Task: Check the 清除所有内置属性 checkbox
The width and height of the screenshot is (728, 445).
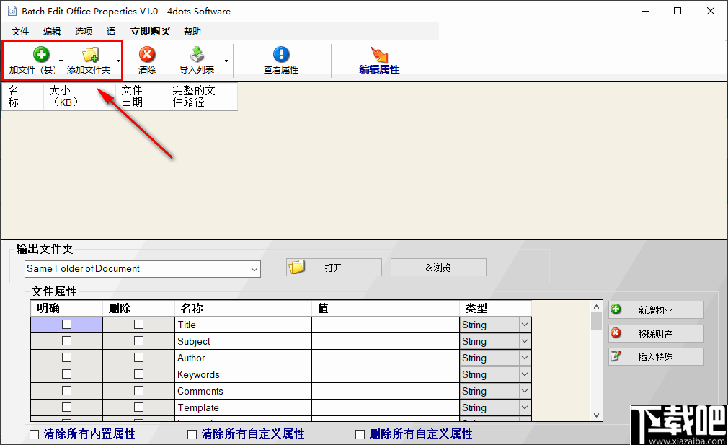Action: tap(32, 433)
